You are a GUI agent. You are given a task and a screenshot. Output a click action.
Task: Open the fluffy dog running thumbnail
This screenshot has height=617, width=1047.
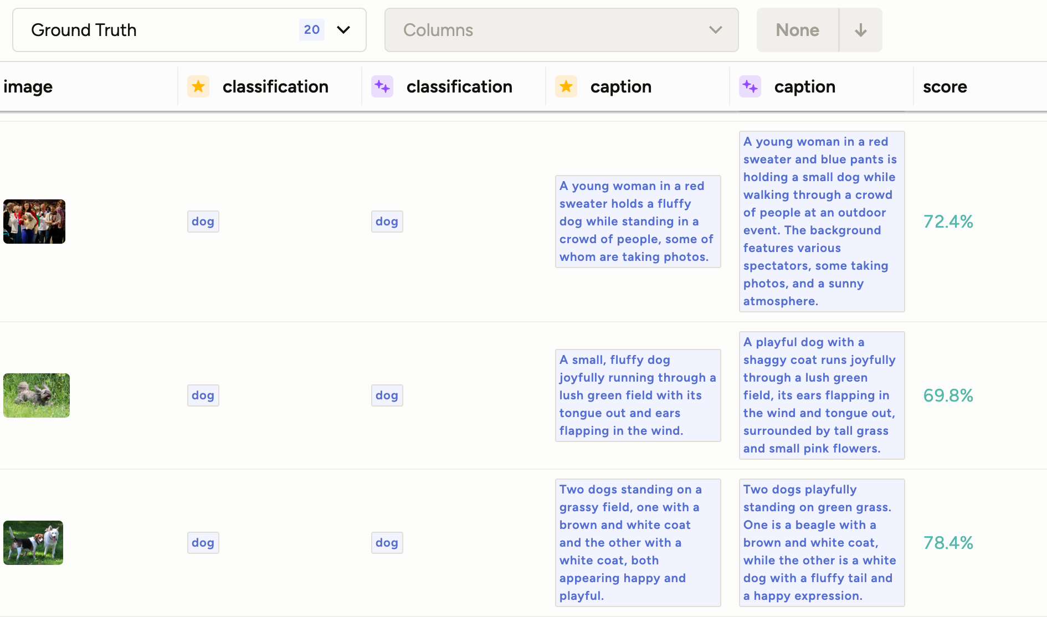(37, 395)
